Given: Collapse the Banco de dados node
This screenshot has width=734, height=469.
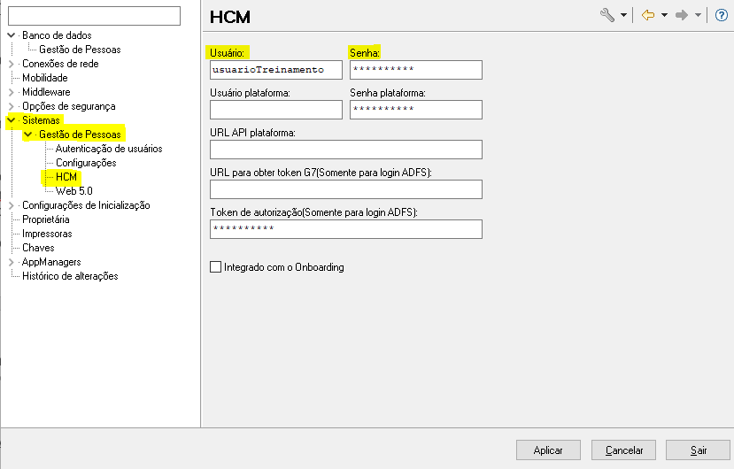Looking at the screenshot, I should point(12,35).
